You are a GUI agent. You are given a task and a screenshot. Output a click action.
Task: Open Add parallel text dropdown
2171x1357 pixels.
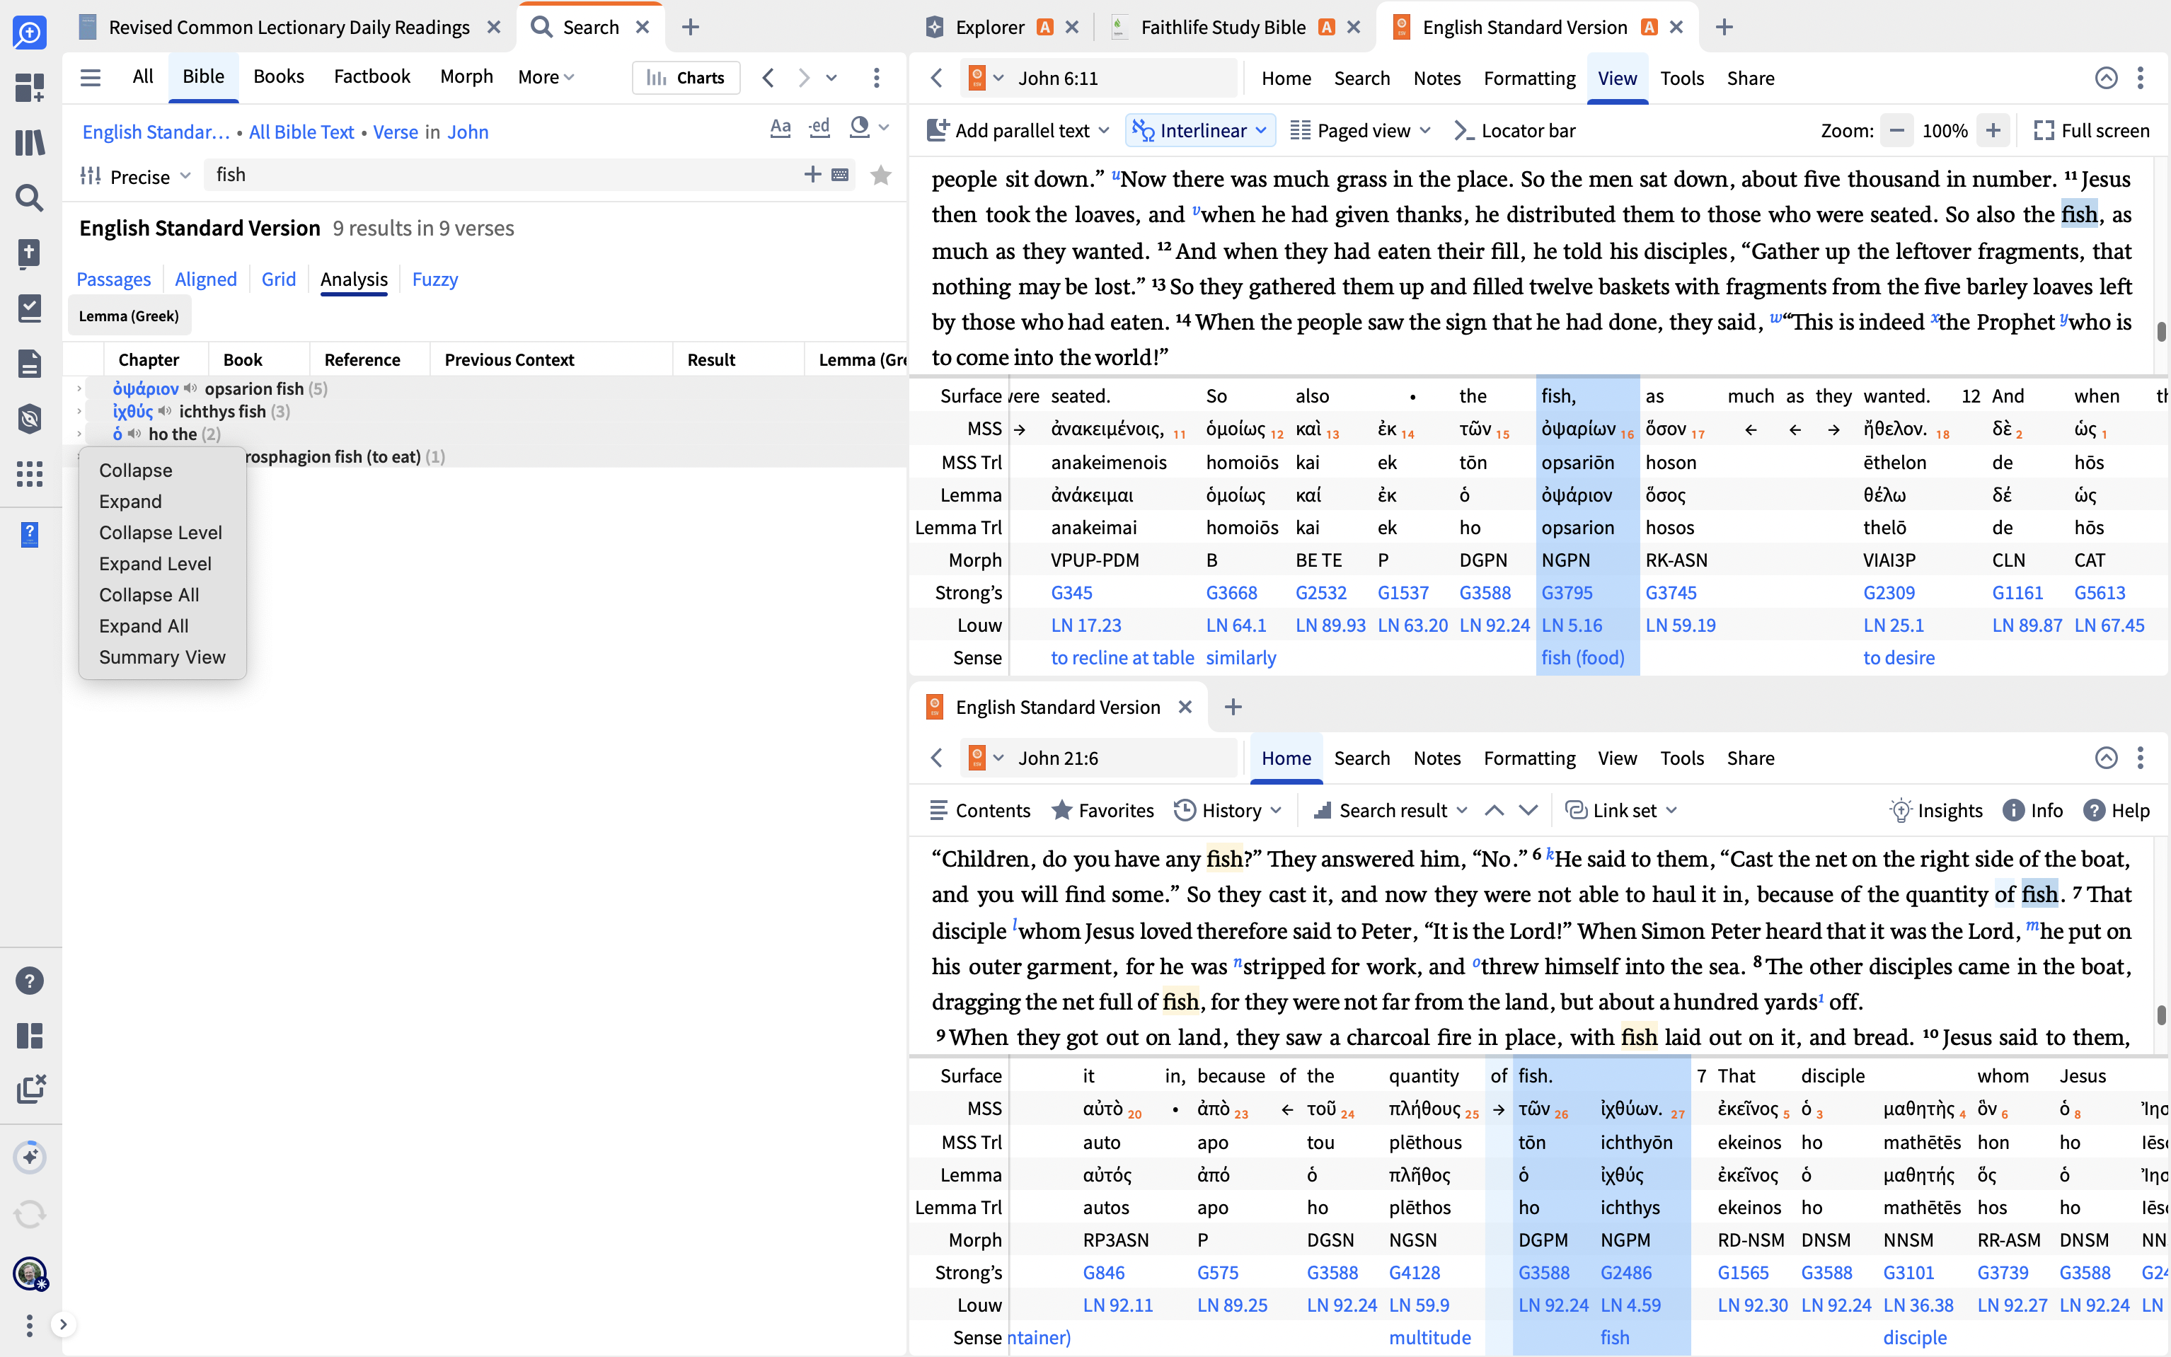1018,131
